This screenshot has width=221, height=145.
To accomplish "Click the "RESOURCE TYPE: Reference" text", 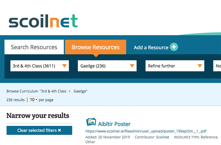I will point(196,137).
